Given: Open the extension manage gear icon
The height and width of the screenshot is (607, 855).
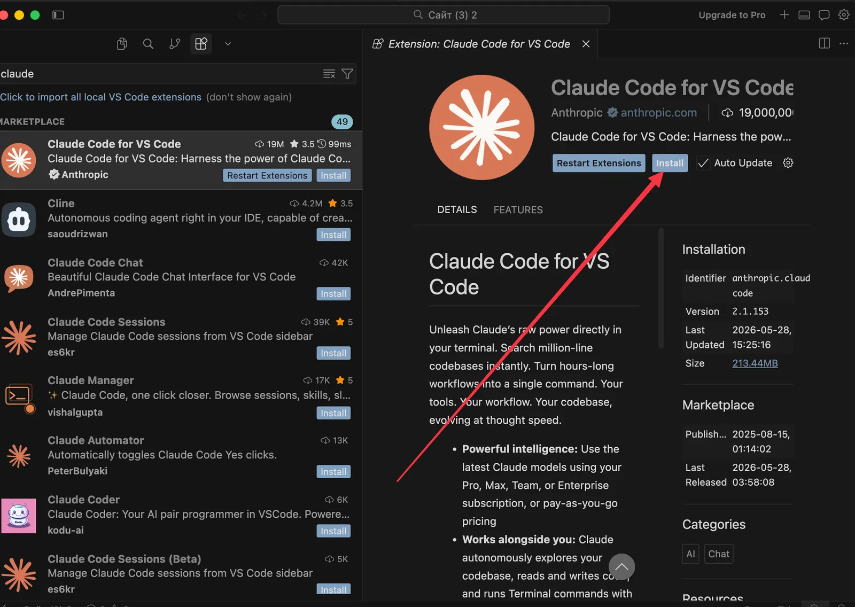Looking at the screenshot, I should pos(788,162).
